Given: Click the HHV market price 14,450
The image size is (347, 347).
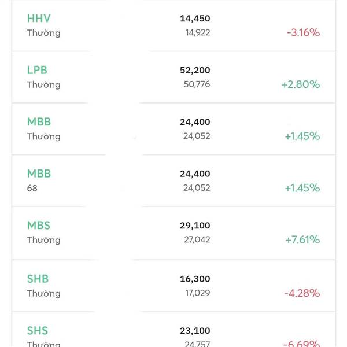Looking at the screenshot, I should [x=195, y=19].
